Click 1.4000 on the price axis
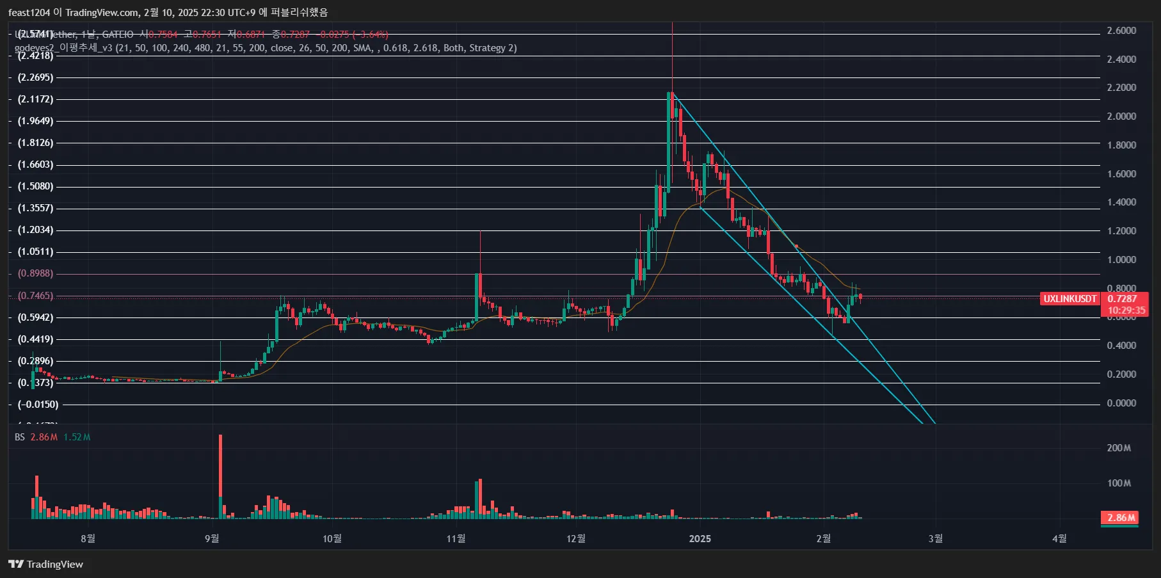Screen dimensions: 1161x578 tap(1121, 202)
